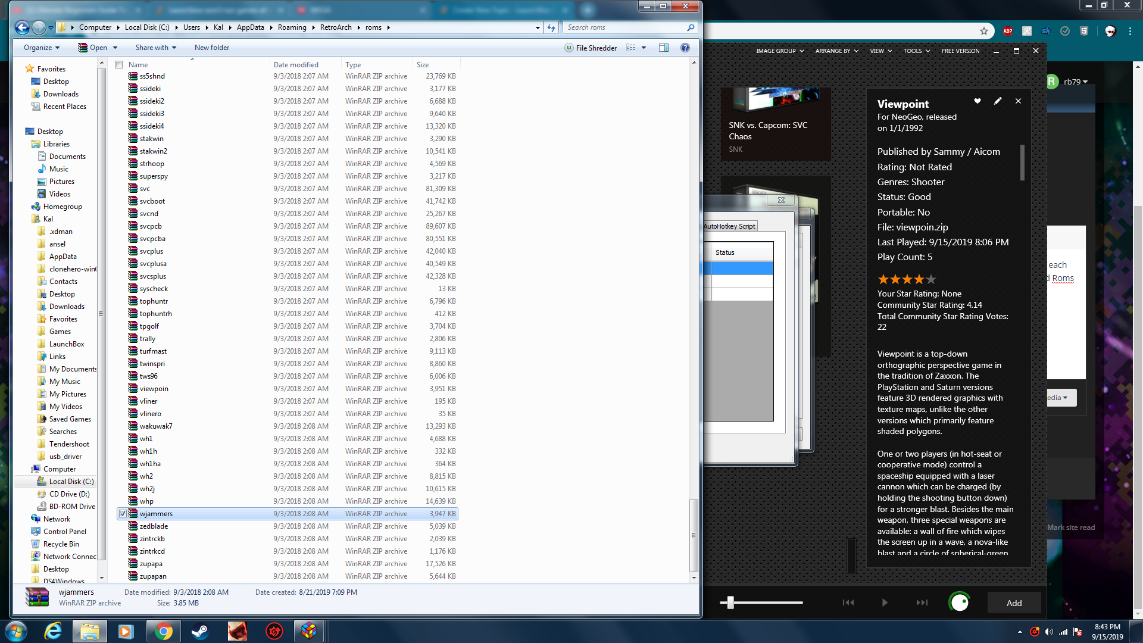The width and height of the screenshot is (1143, 643).
Task: Open the view options dropdown arrow
Action: (x=644, y=48)
